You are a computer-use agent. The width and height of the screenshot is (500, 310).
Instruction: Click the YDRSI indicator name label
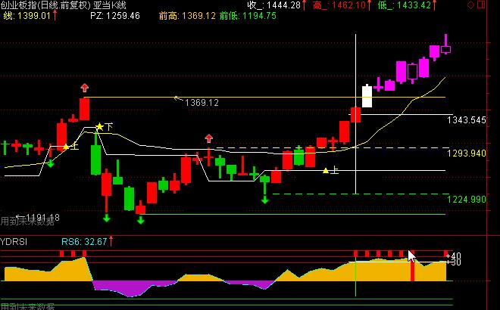click(x=14, y=242)
